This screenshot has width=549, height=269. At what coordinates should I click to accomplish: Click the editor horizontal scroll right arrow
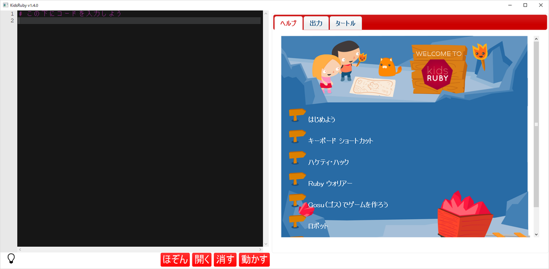(x=260, y=249)
